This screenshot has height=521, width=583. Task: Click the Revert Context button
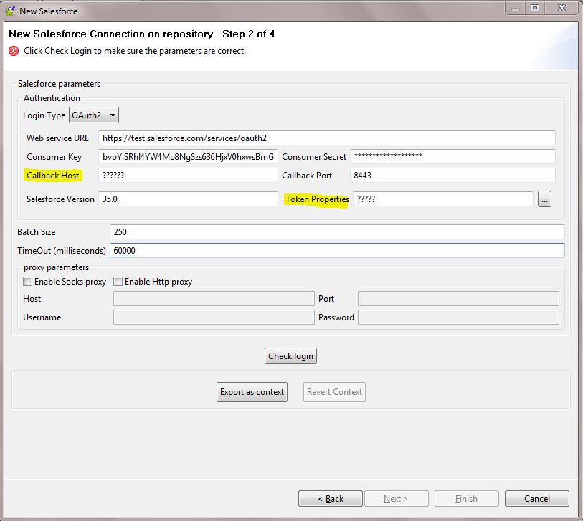point(333,392)
